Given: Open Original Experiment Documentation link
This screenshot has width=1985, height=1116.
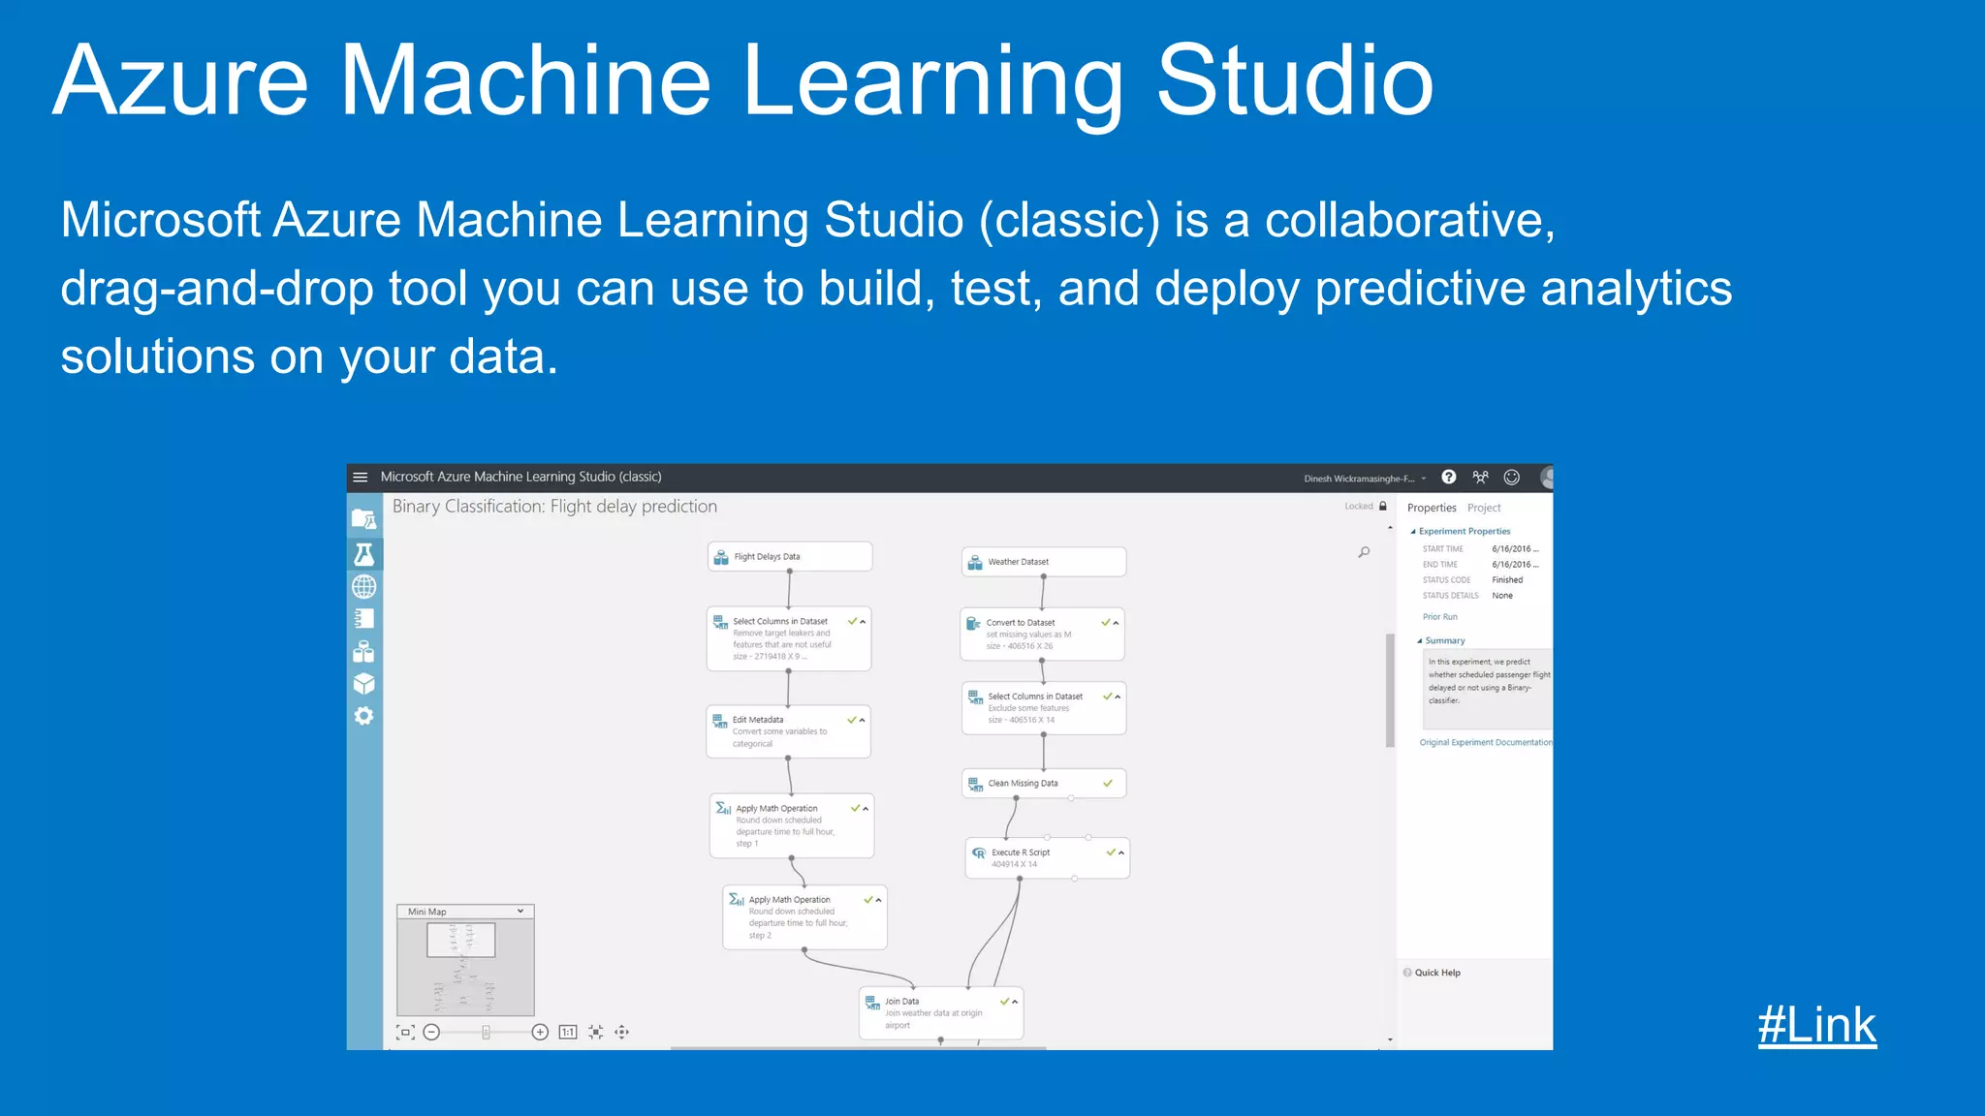Looking at the screenshot, I should [x=1485, y=742].
